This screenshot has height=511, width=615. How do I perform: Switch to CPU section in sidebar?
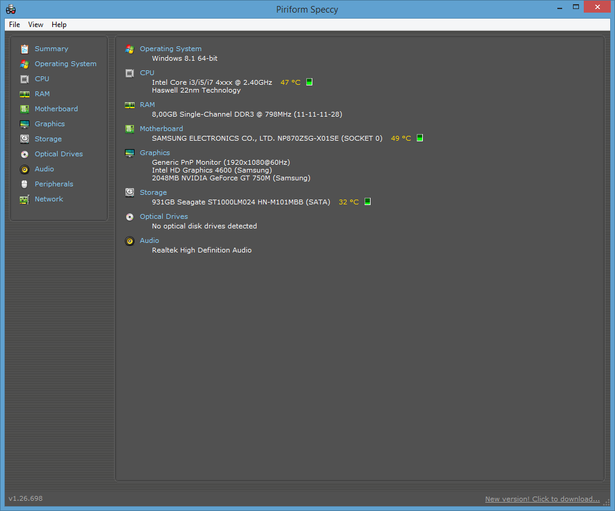click(42, 79)
